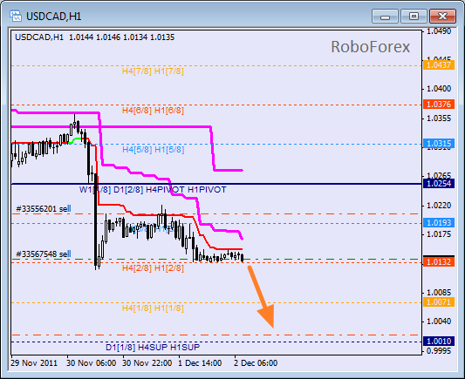
Task: Click the H4[2/8] H1[2/8] level label
Action: pos(153,268)
